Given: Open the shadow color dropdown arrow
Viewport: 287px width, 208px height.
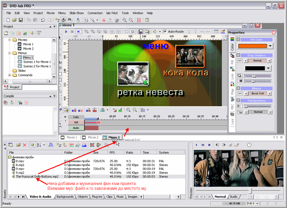Looking at the screenshot, I should pos(268,68).
